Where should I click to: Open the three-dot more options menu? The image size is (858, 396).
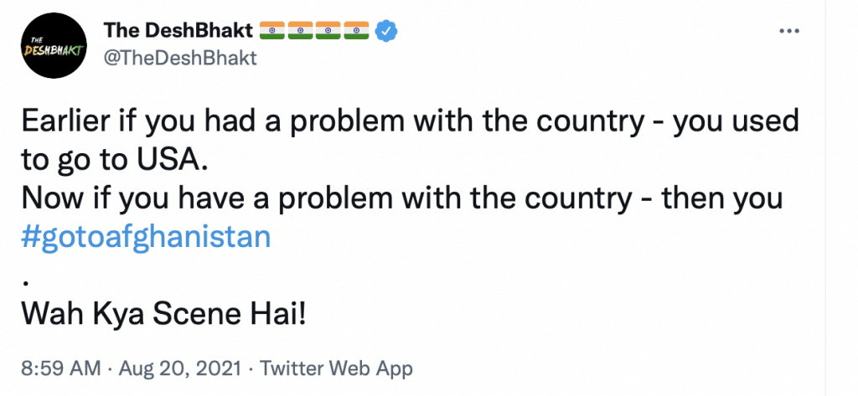(x=790, y=30)
